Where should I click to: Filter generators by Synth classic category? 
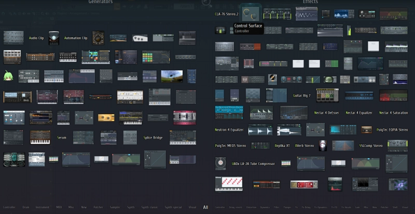click(x=149, y=207)
